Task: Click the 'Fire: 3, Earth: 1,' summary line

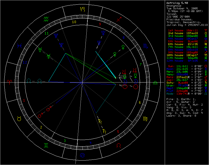Action: 181,99
